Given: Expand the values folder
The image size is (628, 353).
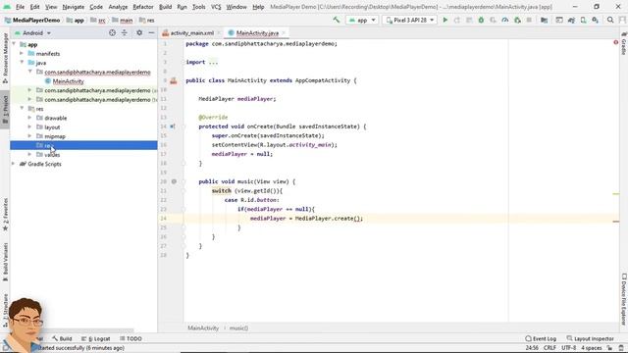Looking at the screenshot, I should 29,155.
